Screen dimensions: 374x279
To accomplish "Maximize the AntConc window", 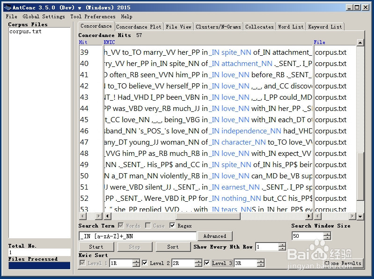I will 357,7.
